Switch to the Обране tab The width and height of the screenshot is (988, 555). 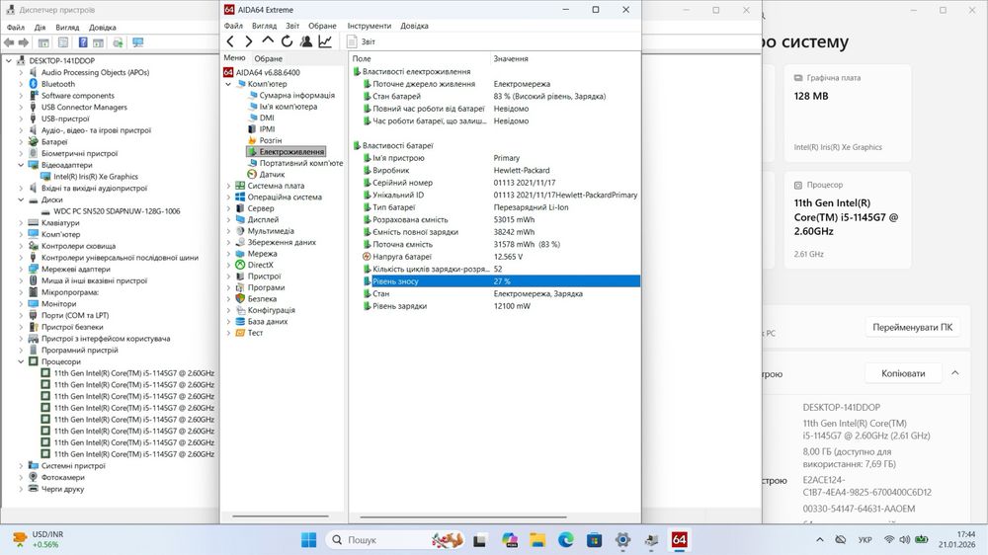pyautogui.click(x=269, y=58)
